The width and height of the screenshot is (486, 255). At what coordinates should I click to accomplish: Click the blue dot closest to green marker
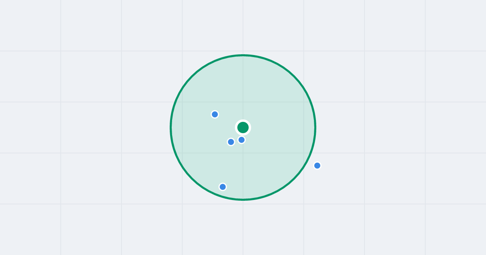[241, 140]
